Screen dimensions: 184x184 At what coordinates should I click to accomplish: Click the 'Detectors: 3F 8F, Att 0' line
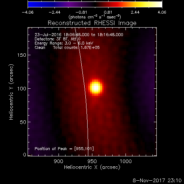[57, 39]
